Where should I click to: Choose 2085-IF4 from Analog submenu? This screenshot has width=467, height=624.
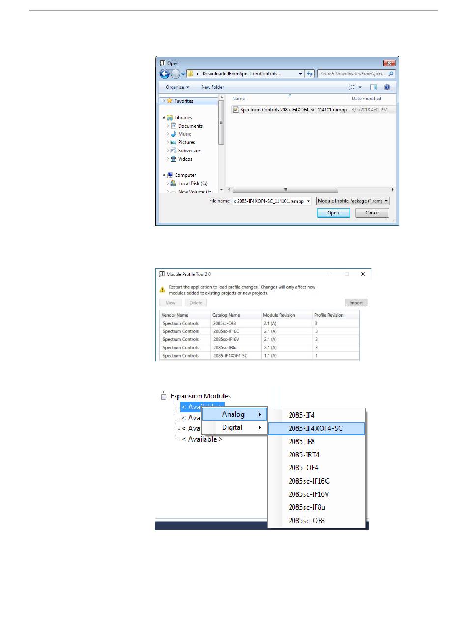click(317, 415)
